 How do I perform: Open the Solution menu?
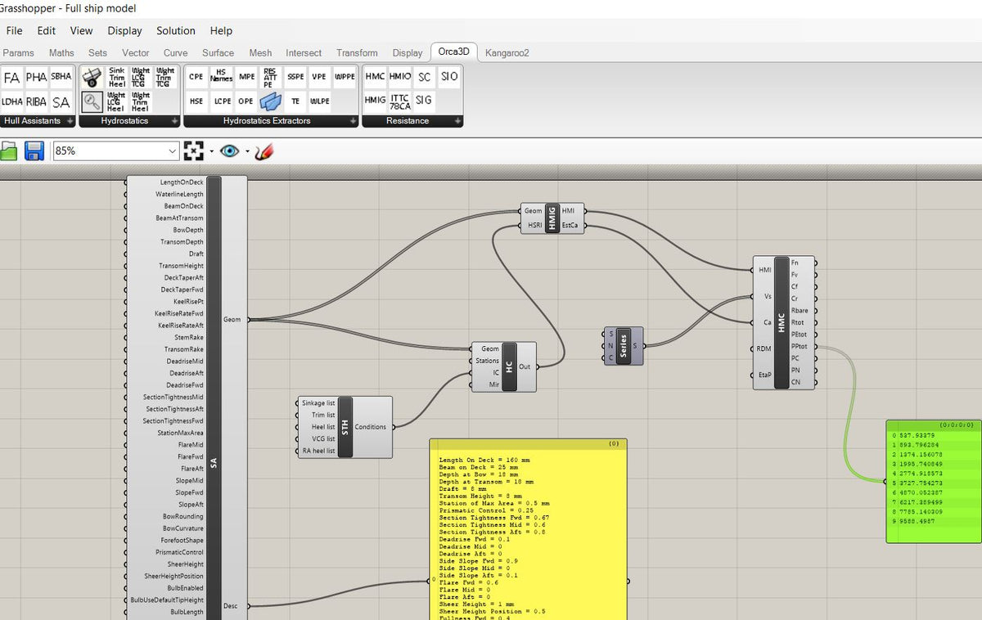176,30
